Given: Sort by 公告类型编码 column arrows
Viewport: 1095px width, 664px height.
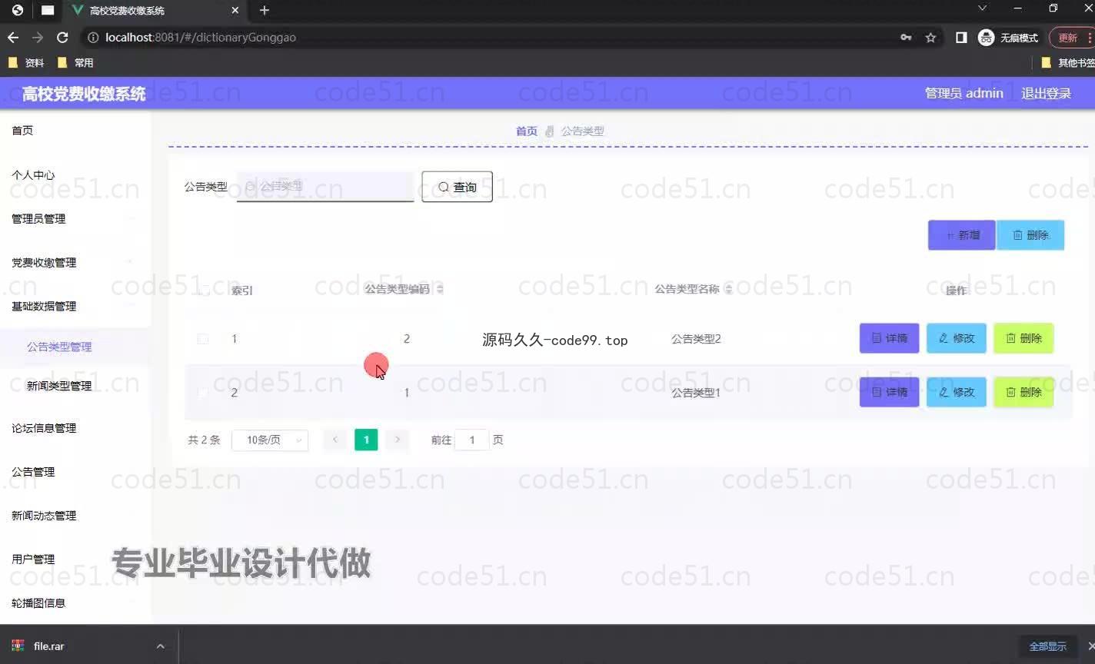Looking at the screenshot, I should (x=440, y=289).
